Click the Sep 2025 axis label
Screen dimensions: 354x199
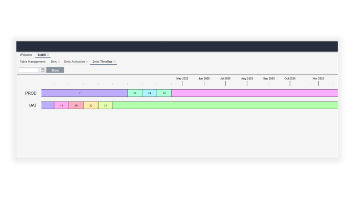(x=269, y=78)
